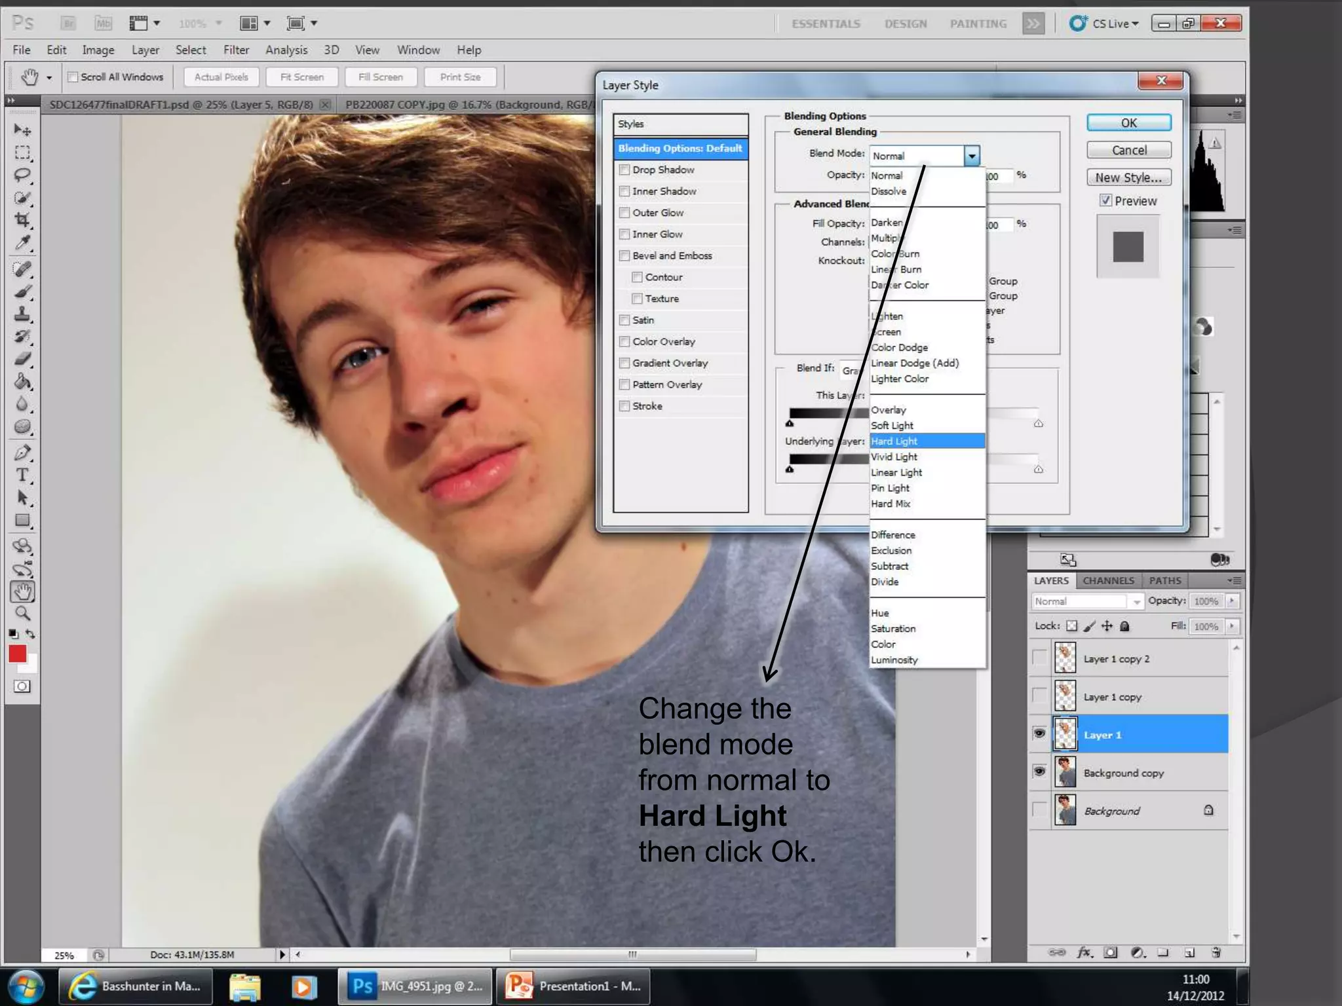Open Layers panel Fill arrow
The image size is (1342, 1006).
(x=1232, y=627)
